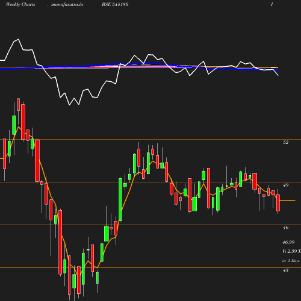Click the munafasutra.in watermark text

[67, 5]
